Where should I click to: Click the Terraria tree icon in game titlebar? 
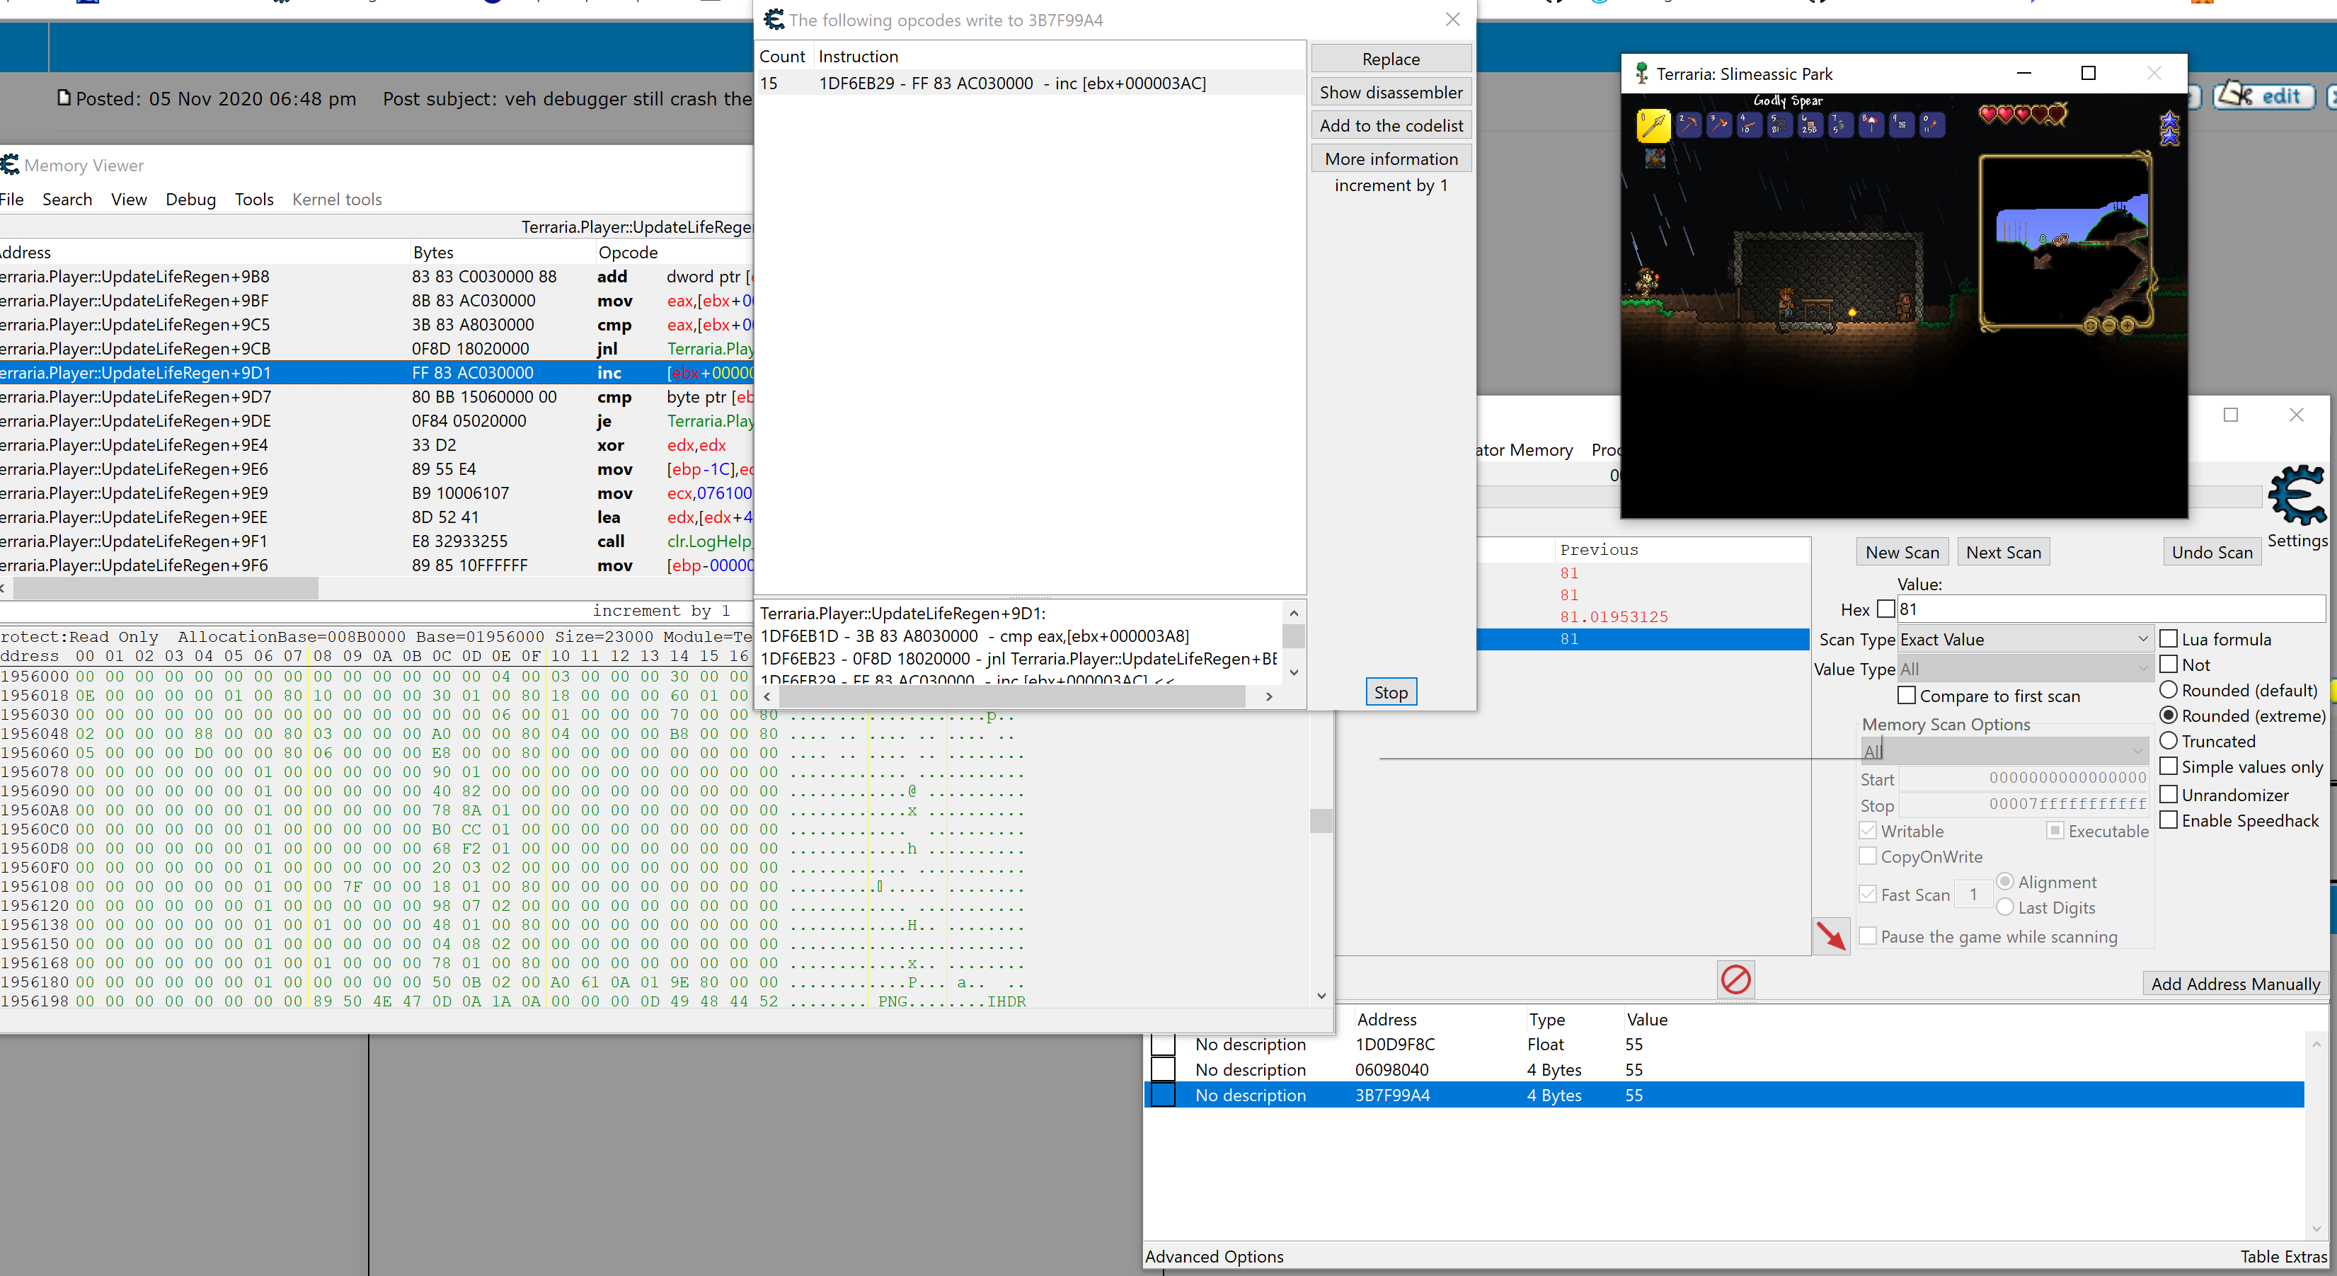click(1642, 74)
